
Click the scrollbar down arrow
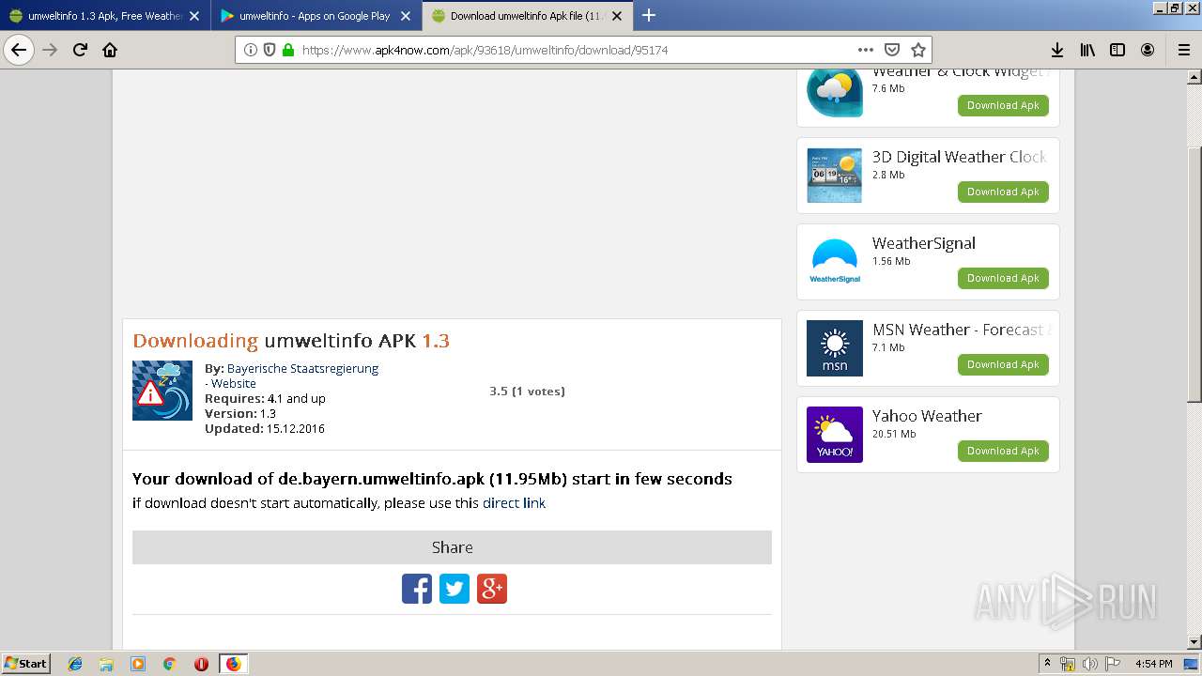click(1194, 641)
